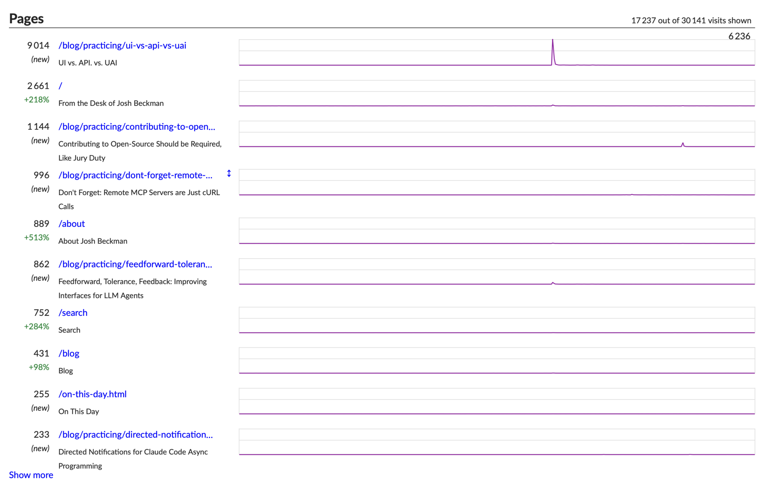Screen dimensions: 761x484
Task: Click small peak in contributing-to-open chart
Action: tap(683, 144)
